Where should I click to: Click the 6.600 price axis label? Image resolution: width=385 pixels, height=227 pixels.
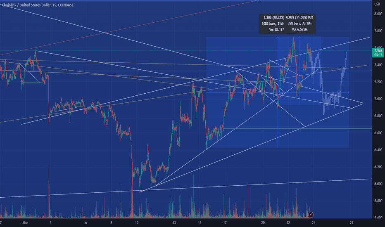(378, 133)
